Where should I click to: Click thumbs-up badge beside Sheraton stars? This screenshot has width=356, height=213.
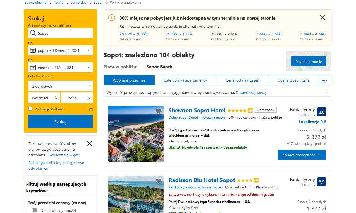pyautogui.click(x=250, y=110)
